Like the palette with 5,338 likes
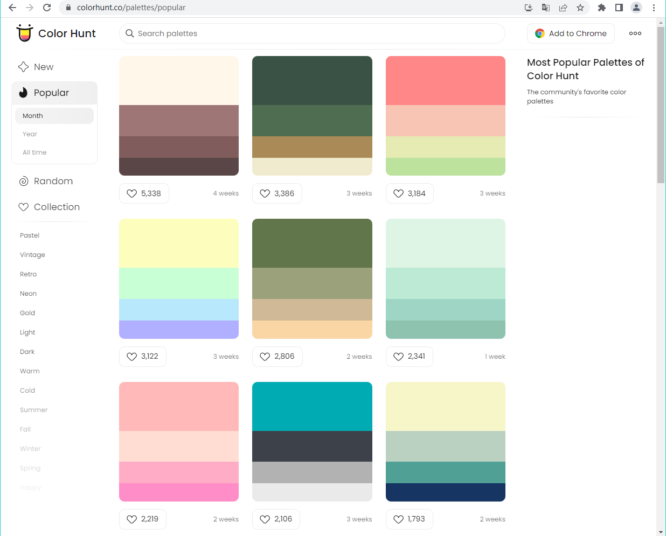 (144, 193)
